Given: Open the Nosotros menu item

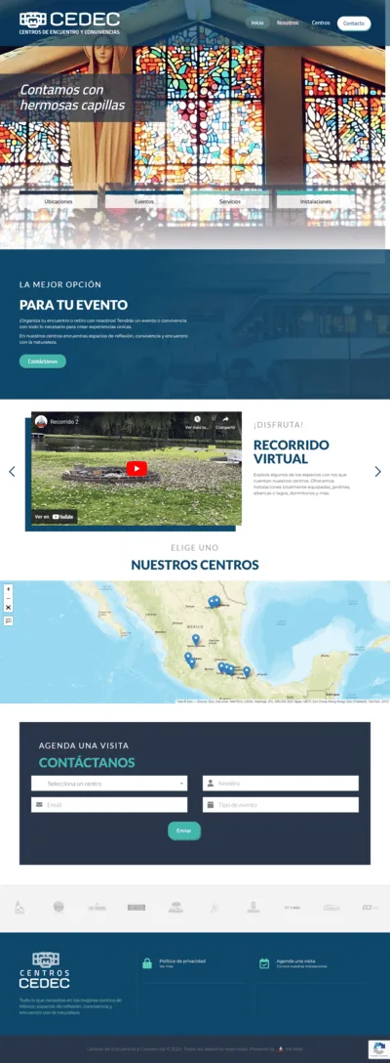Looking at the screenshot, I should [288, 23].
